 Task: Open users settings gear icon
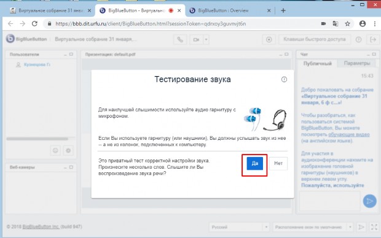[68, 150]
